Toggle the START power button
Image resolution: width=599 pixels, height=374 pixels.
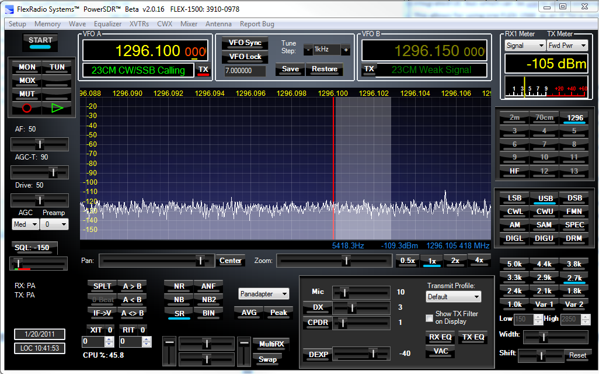[40, 41]
